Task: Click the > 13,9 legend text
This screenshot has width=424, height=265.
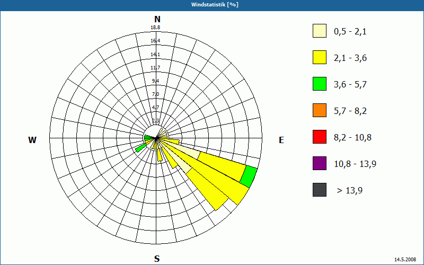Action: click(x=350, y=191)
